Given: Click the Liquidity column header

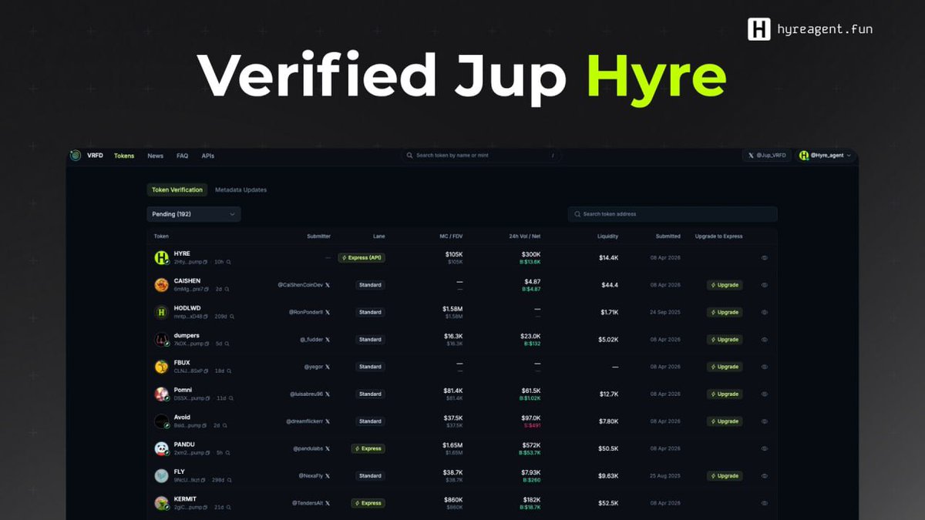Looking at the screenshot, I should [607, 237].
